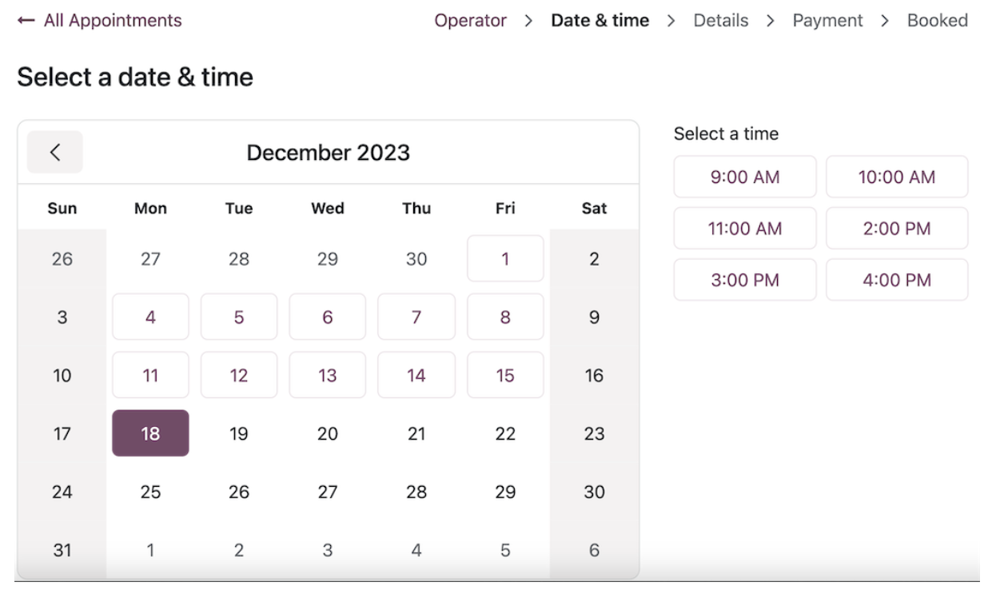Choose December 8 on the calendar

click(x=505, y=317)
